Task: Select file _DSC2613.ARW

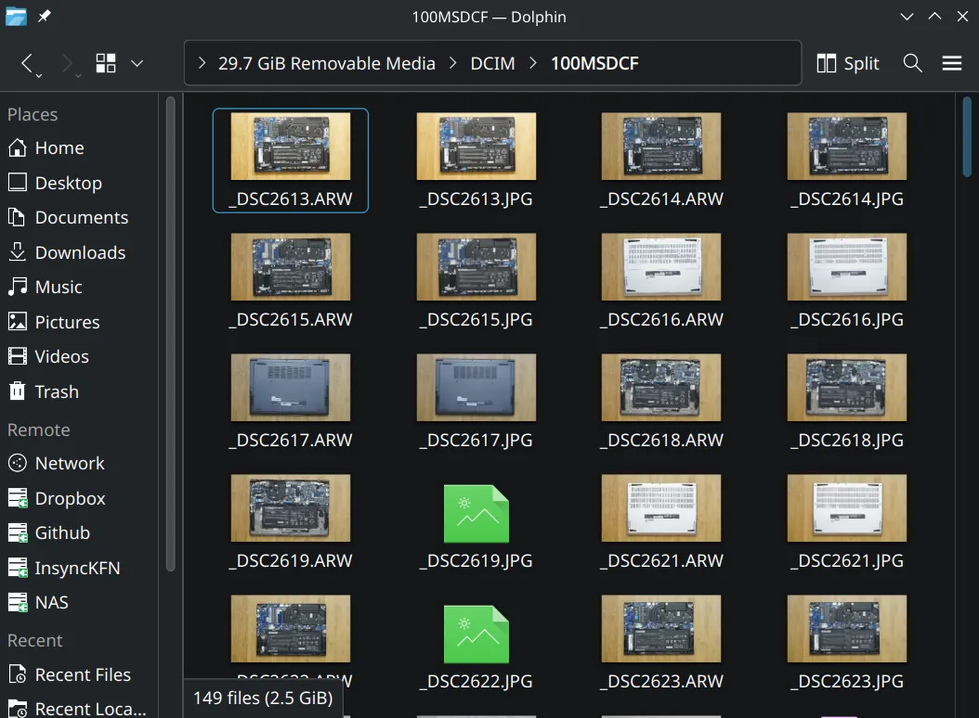Action: (291, 160)
